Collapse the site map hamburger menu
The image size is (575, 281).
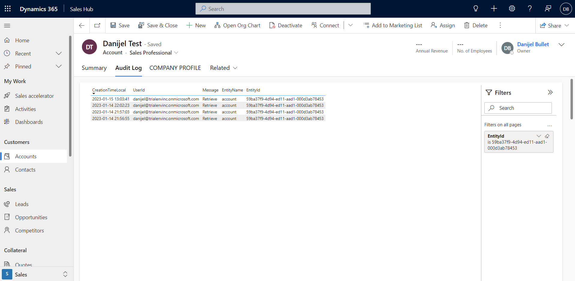[x=7, y=25]
